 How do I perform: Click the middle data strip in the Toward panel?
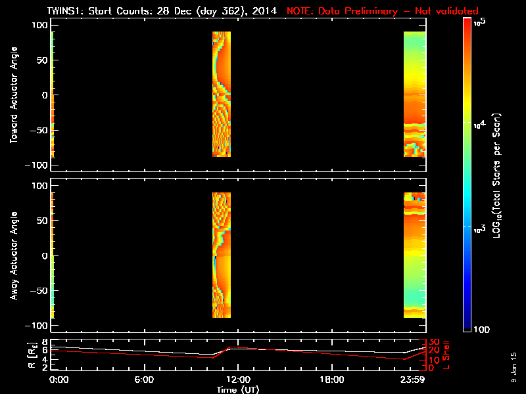point(222,94)
